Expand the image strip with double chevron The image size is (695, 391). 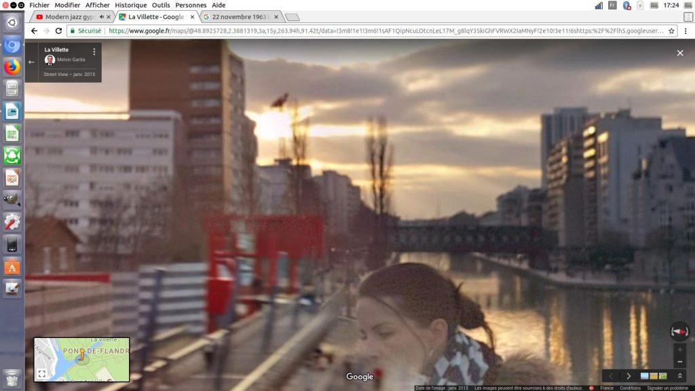[x=679, y=376]
